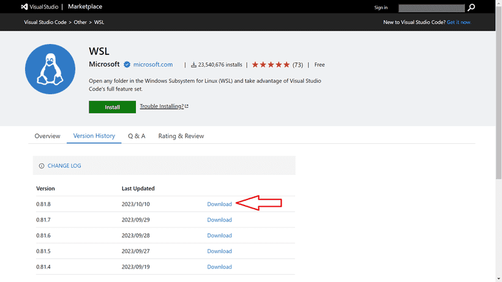Click Get it now link
This screenshot has height=282, width=502.
click(x=459, y=22)
